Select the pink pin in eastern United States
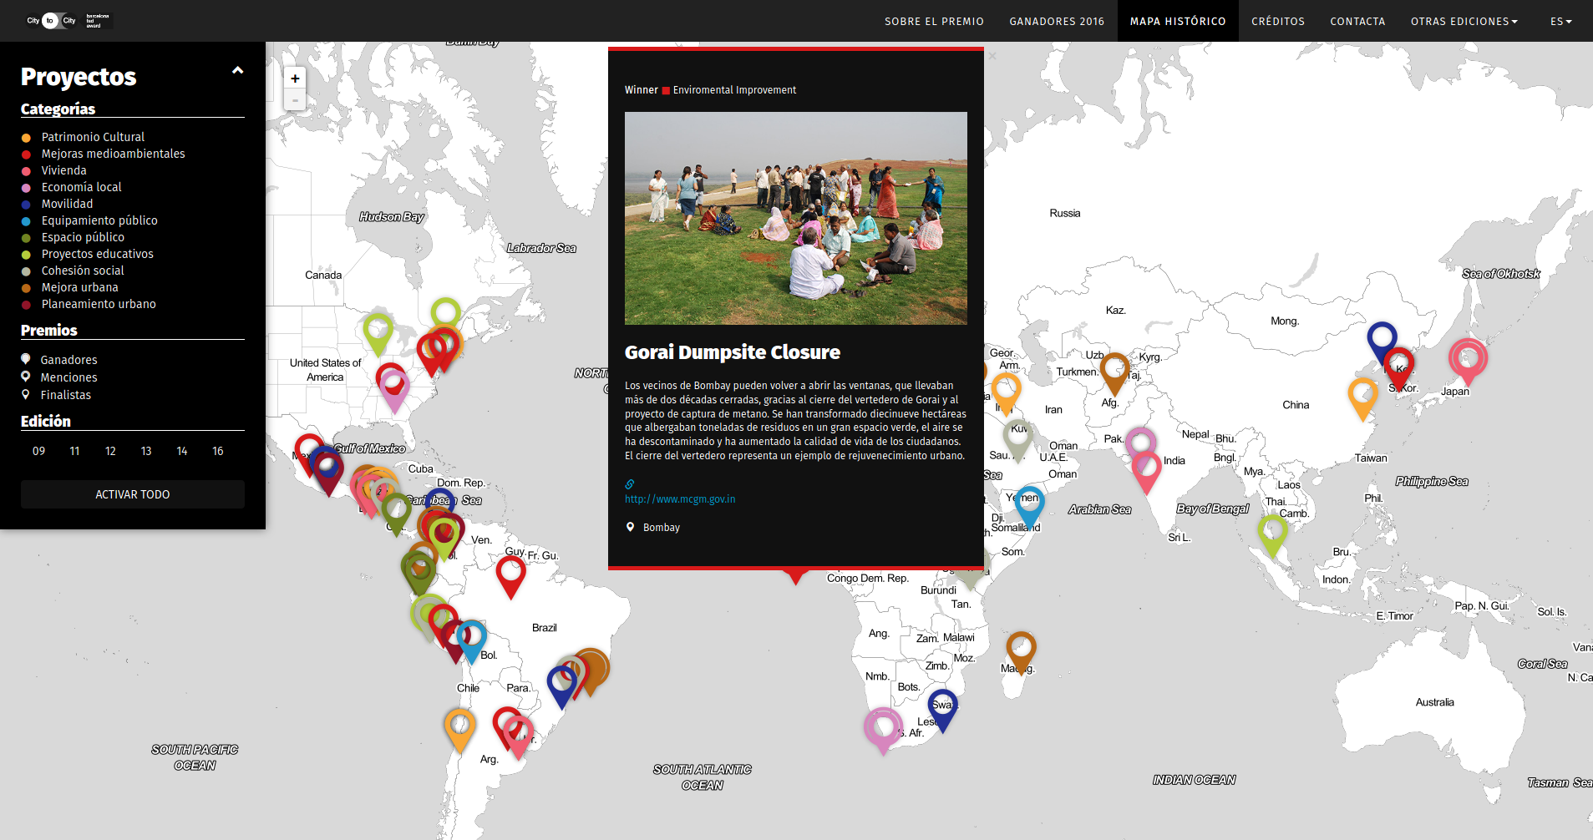 pyautogui.click(x=394, y=387)
